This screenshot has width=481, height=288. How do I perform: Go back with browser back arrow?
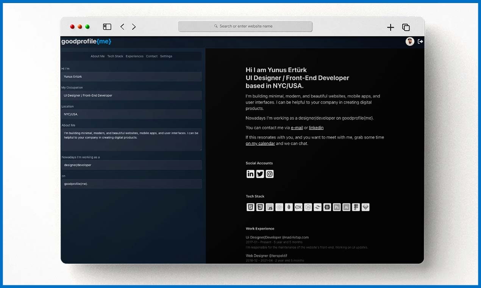pos(122,27)
